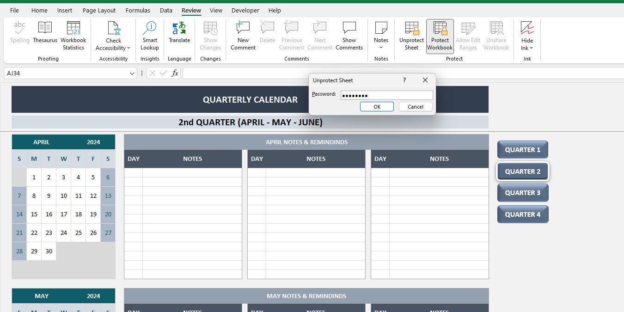Click the Delete comment icon
Screen dimensions: 624x312
pyautogui.click(x=267, y=28)
